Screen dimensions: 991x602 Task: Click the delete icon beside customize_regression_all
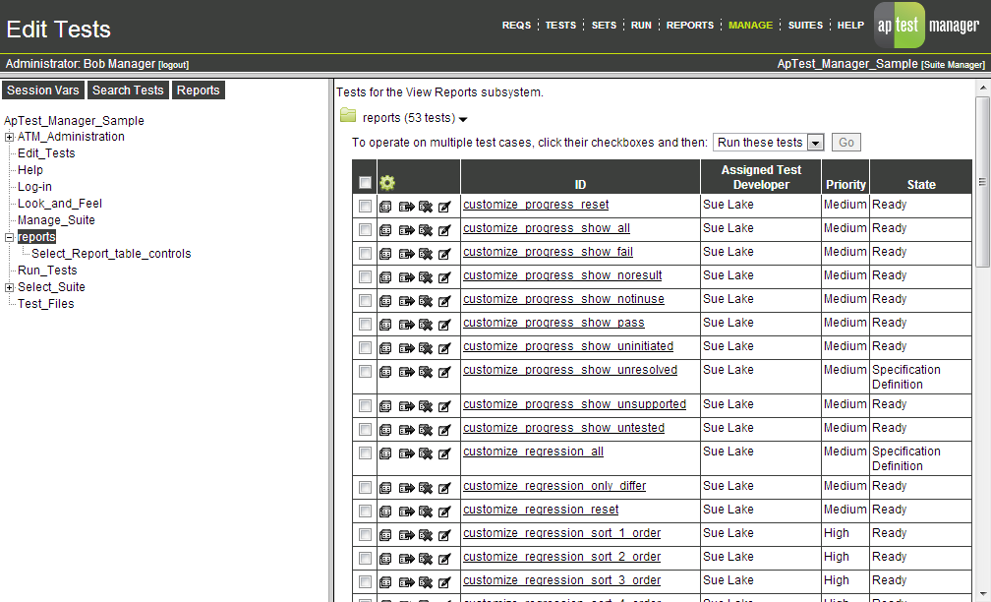click(x=424, y=451)
